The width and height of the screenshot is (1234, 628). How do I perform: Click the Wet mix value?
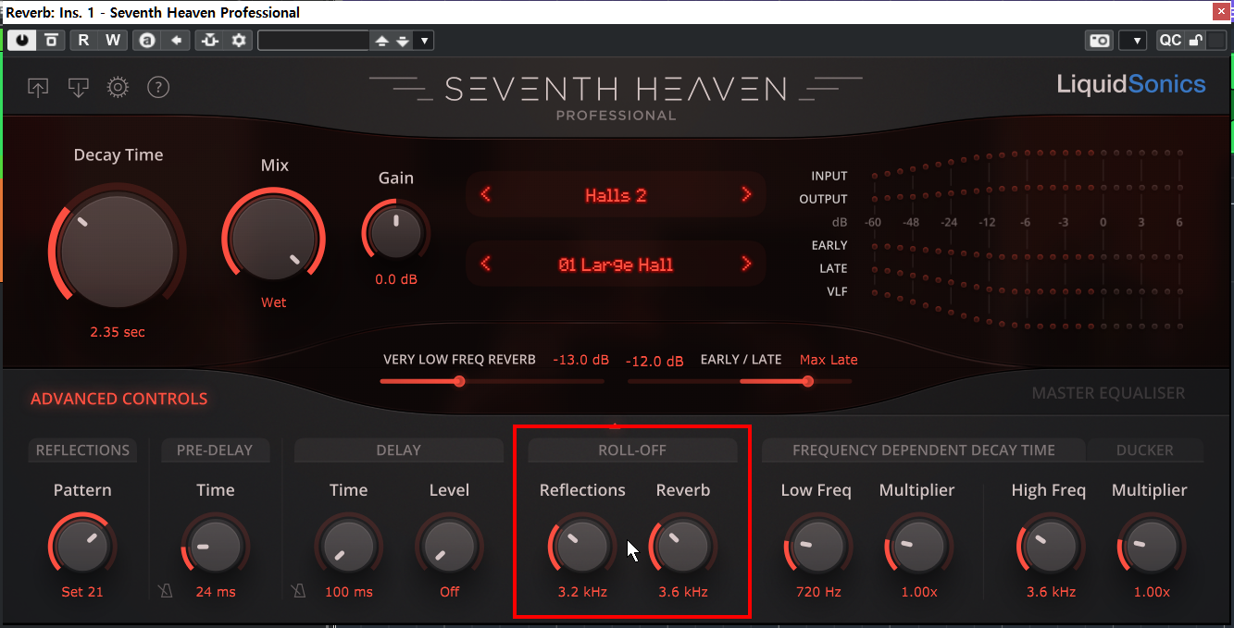coord(274,302)
